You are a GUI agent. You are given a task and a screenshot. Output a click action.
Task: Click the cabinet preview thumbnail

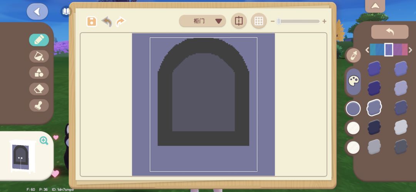(x=22, y=157)
